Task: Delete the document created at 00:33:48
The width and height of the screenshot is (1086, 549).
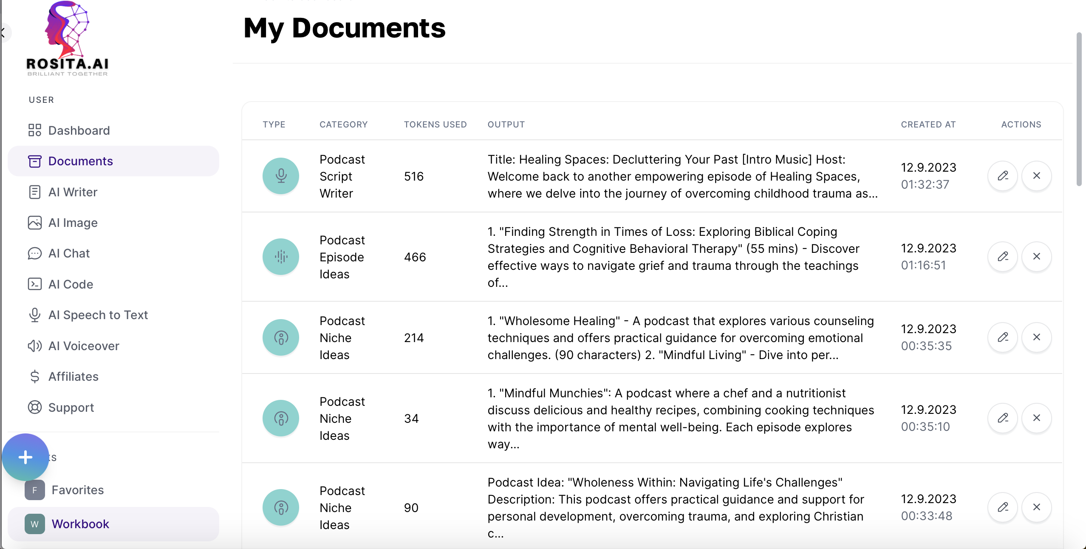Action: 1036,507
